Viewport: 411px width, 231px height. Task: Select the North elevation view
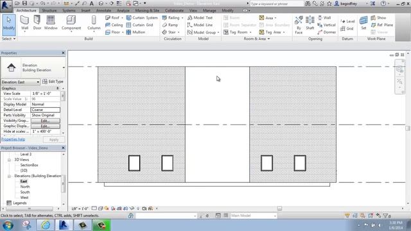[25, 187]
